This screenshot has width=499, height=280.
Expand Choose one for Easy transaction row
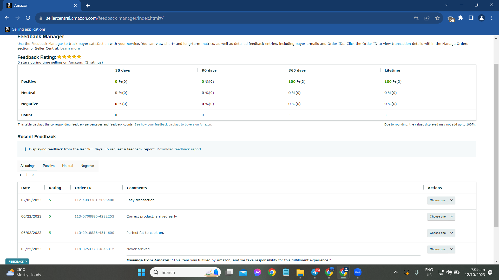(441, 200)
